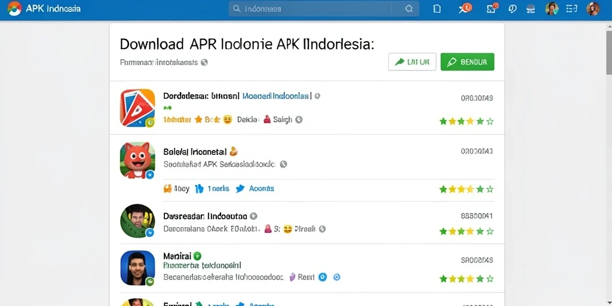Open the Dasreadan Indooutao app title
Image resolution: width=612 pixels, height=306 pixels.
205,216
